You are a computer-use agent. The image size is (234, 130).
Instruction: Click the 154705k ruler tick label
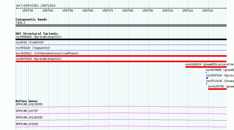68,11
